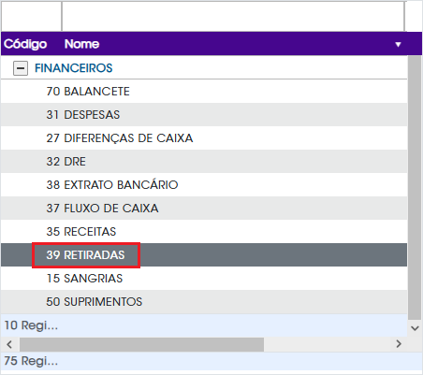Click the horizontal scrollbar thumb

(141, 344)
